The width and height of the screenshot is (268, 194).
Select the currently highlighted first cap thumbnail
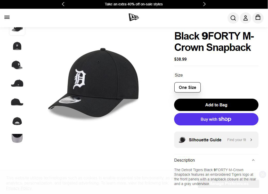(17, 28)
